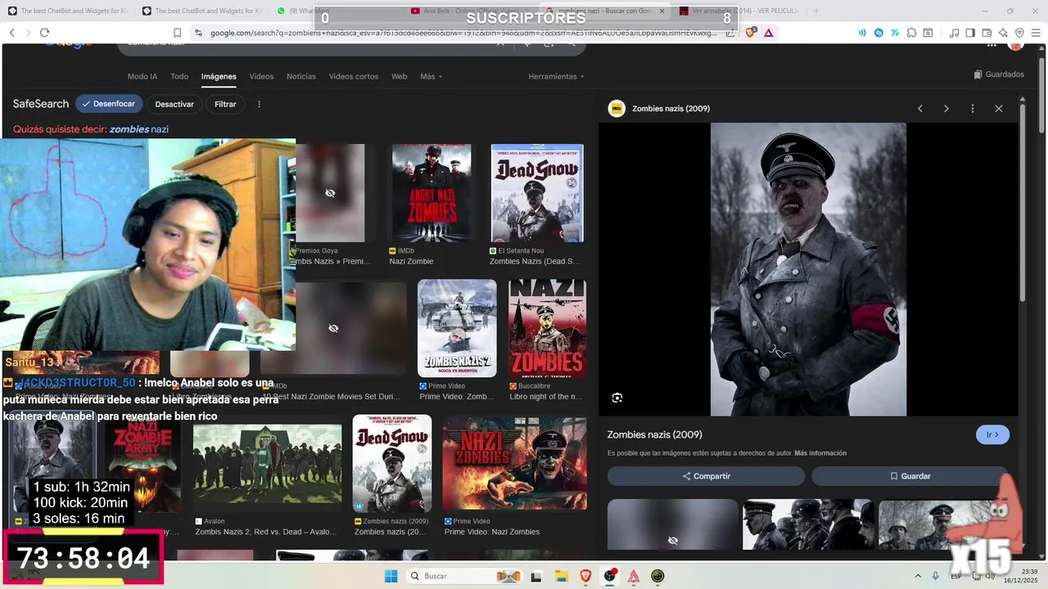Open the Prime Video: Nazi Zombies thumbnail
The image size is (1048, 589).
(514, 464)
